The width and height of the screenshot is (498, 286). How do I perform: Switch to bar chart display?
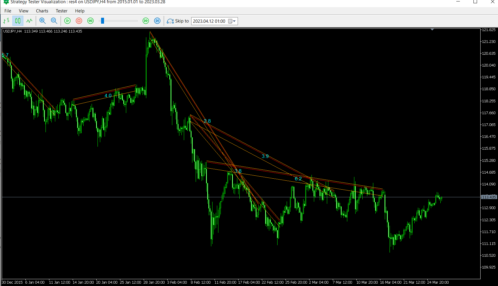click(x=6, y=21)
